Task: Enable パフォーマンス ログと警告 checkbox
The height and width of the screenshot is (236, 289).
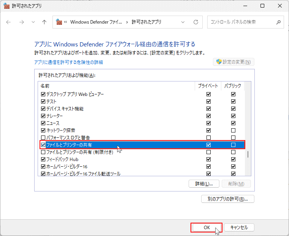Action: tap(43, 138)
